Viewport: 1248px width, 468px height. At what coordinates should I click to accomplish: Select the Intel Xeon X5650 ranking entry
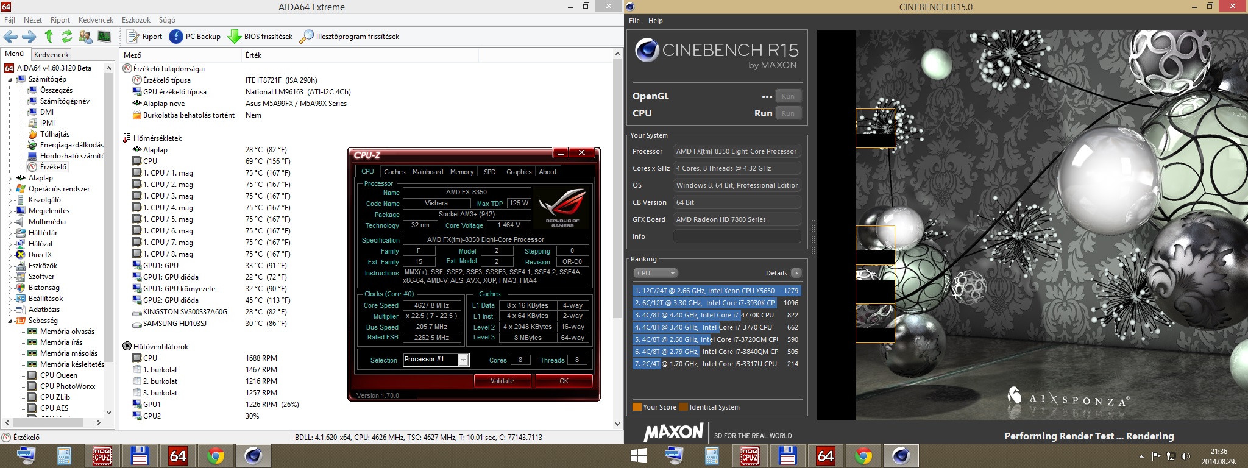(x=717, y=291)
